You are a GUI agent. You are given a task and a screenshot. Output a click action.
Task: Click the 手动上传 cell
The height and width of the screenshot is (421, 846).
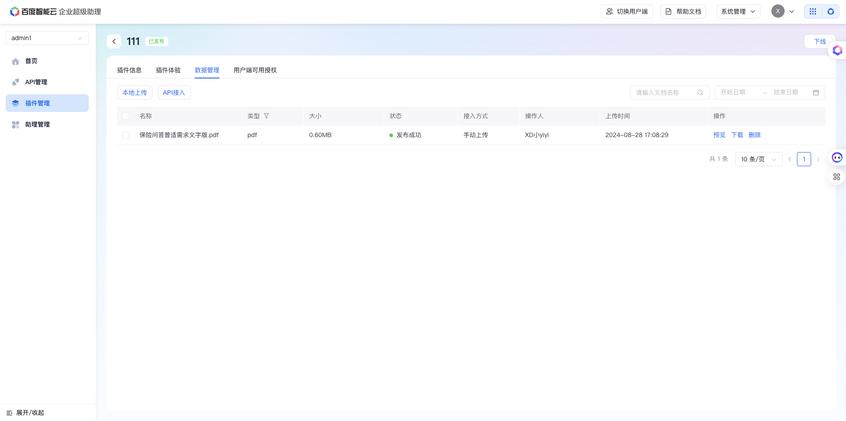(476, 135)
